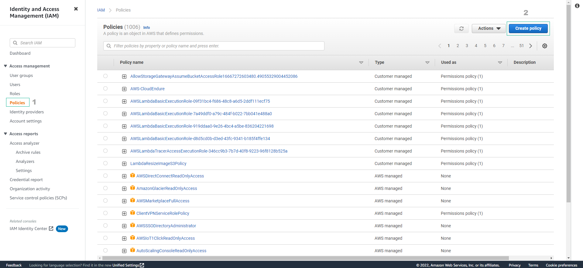Open Cookie preferences in footer
The image size is (583, 268).
[561, 265]
